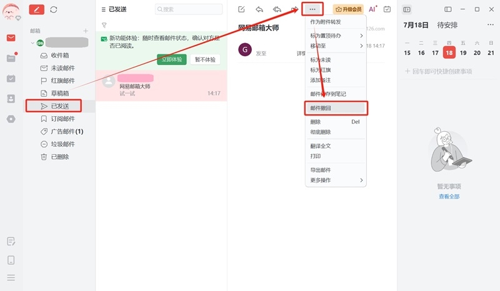Click the green 立即体验 button
500x291 pixels.
point(171,59)
